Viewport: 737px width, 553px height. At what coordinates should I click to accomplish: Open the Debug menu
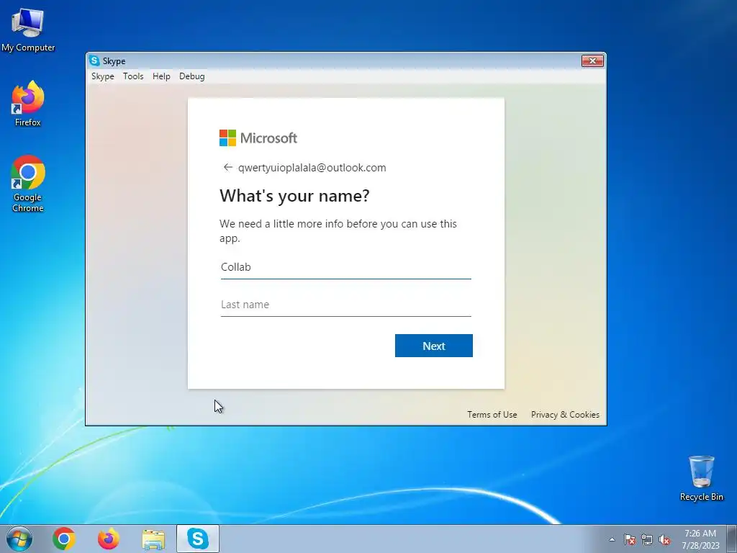(191, 76)
